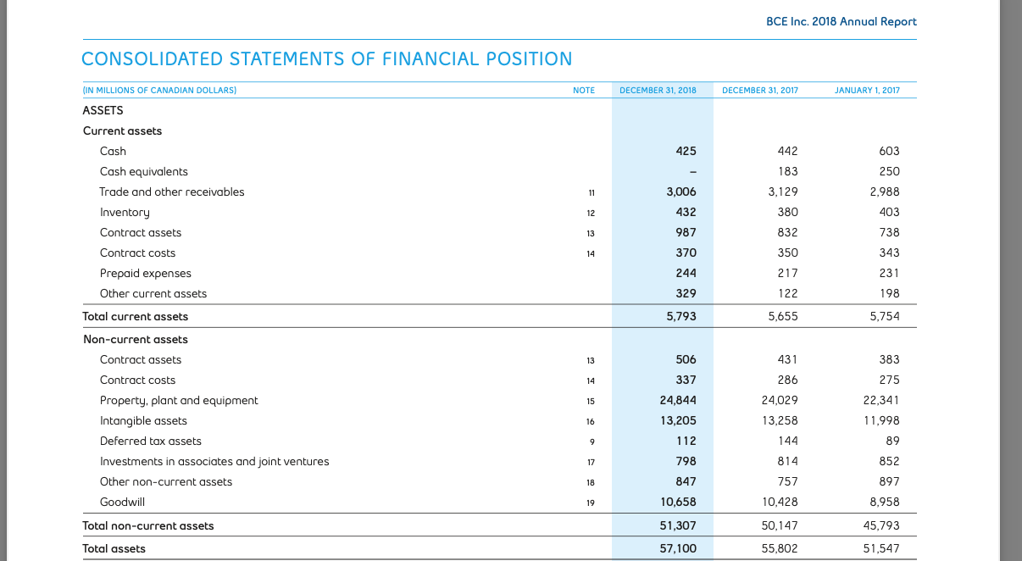Click the Total current assets label

[x=136, y=316]
